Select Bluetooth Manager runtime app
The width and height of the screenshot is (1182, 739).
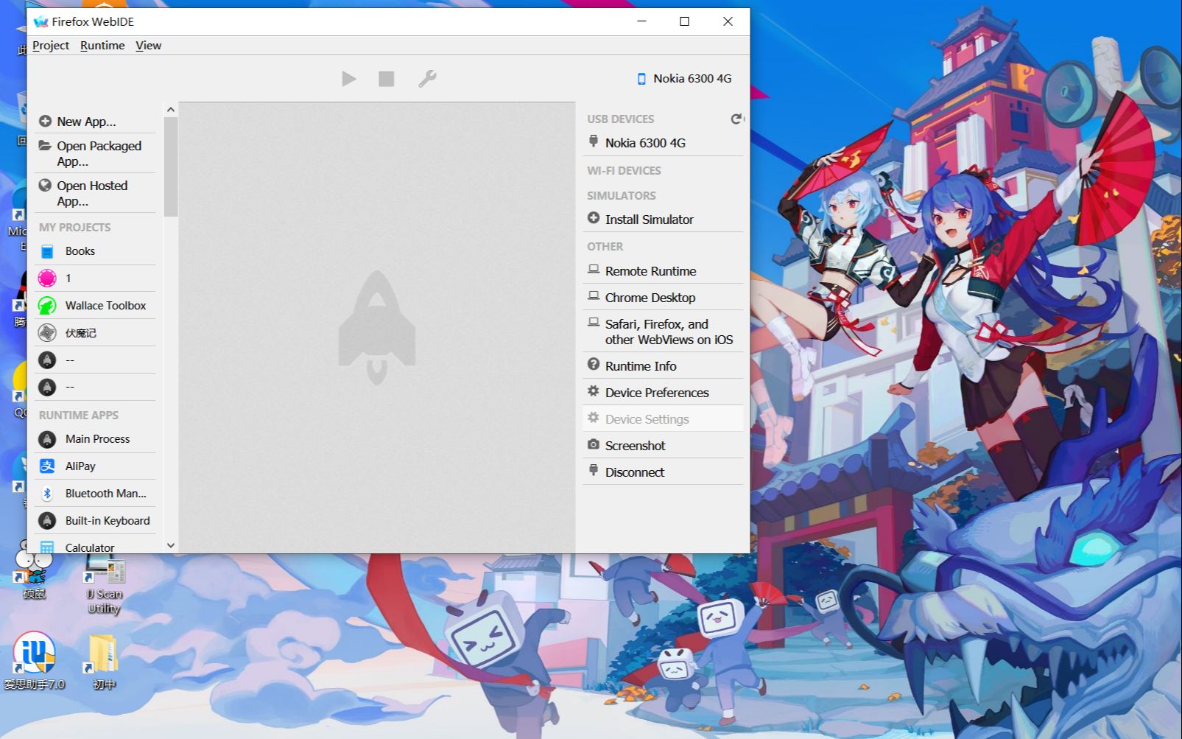[x=95, y=494]
